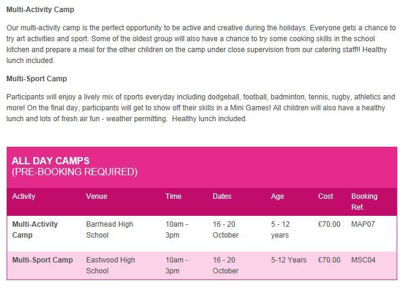Click Eastwood High School venue cell
This screenshot has height=291, width=410.
click(110, 265)
